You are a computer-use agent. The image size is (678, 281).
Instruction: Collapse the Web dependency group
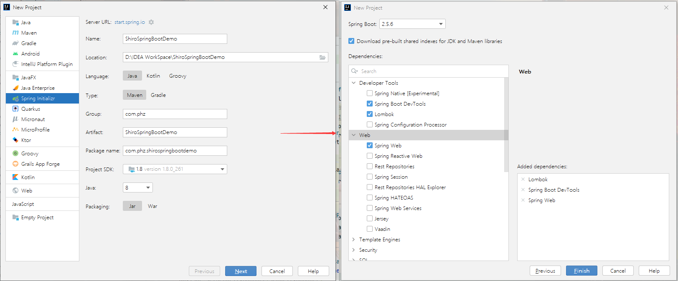click(354, 135)
